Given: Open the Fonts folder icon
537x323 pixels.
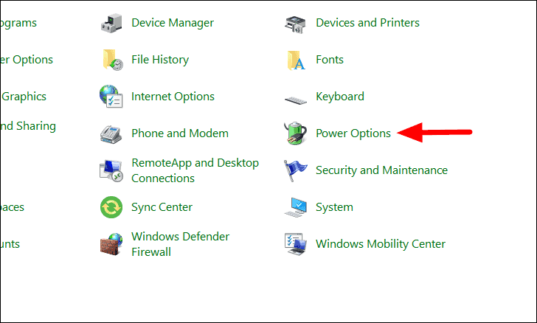Looking at the screenshot, I should point(296,60).
